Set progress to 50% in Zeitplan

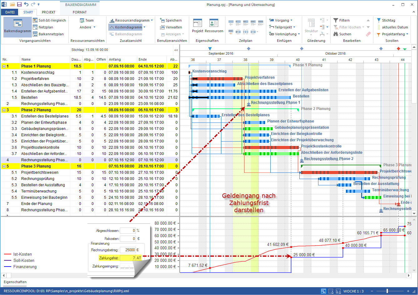[246, 22]
